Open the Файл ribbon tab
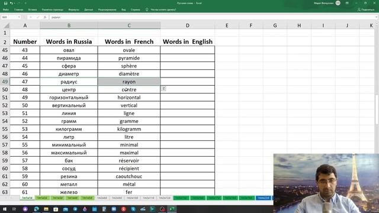Screen dimensions: 379x213 6,9
